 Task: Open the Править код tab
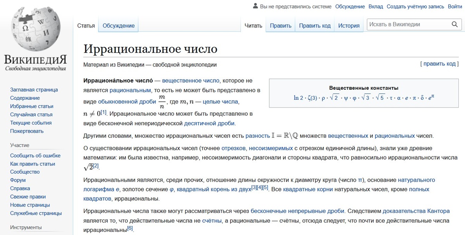click(315, 26)
